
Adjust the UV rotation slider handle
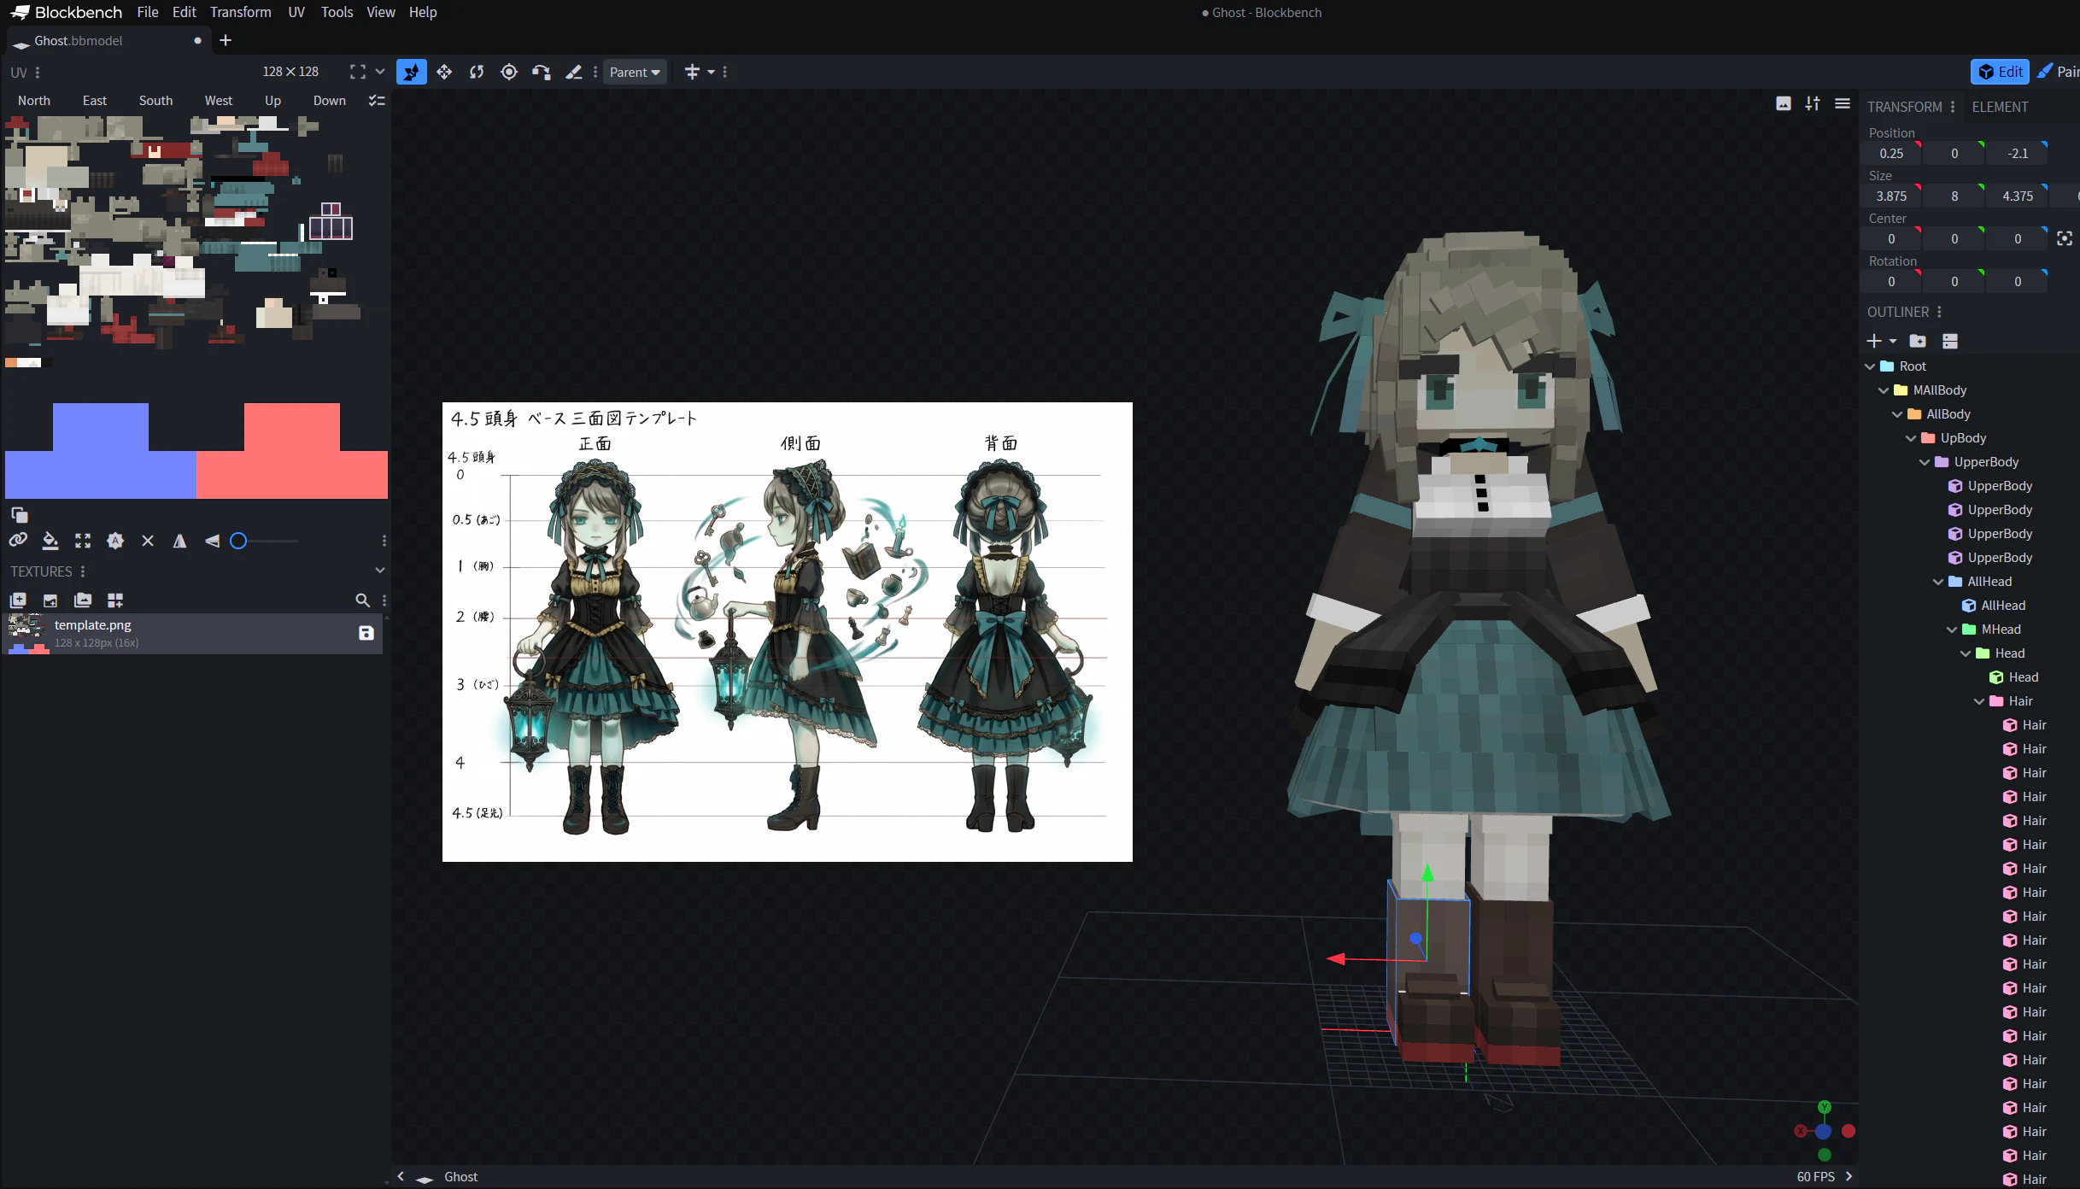click(x=238, y=541)
